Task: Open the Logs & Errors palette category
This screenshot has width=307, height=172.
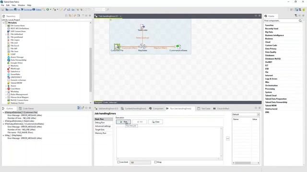Action: (x=271, y=79)
